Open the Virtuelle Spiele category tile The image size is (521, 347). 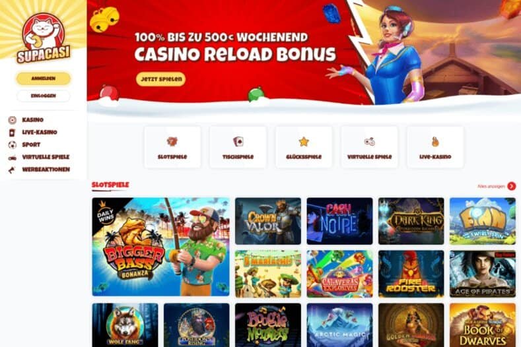(x=370, y=147)
